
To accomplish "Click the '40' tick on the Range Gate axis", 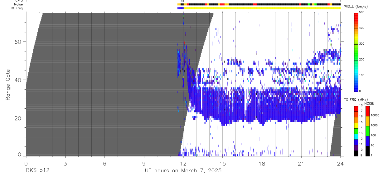I will [x=18, y=80].
